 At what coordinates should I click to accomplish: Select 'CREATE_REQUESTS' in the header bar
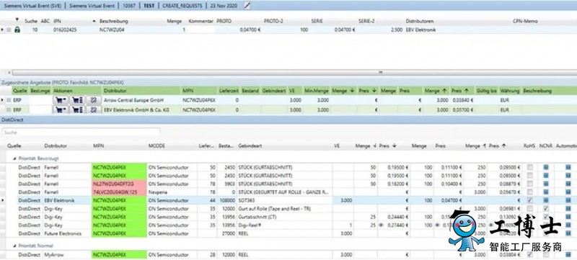pyautogui.click(x=182, y=6)
